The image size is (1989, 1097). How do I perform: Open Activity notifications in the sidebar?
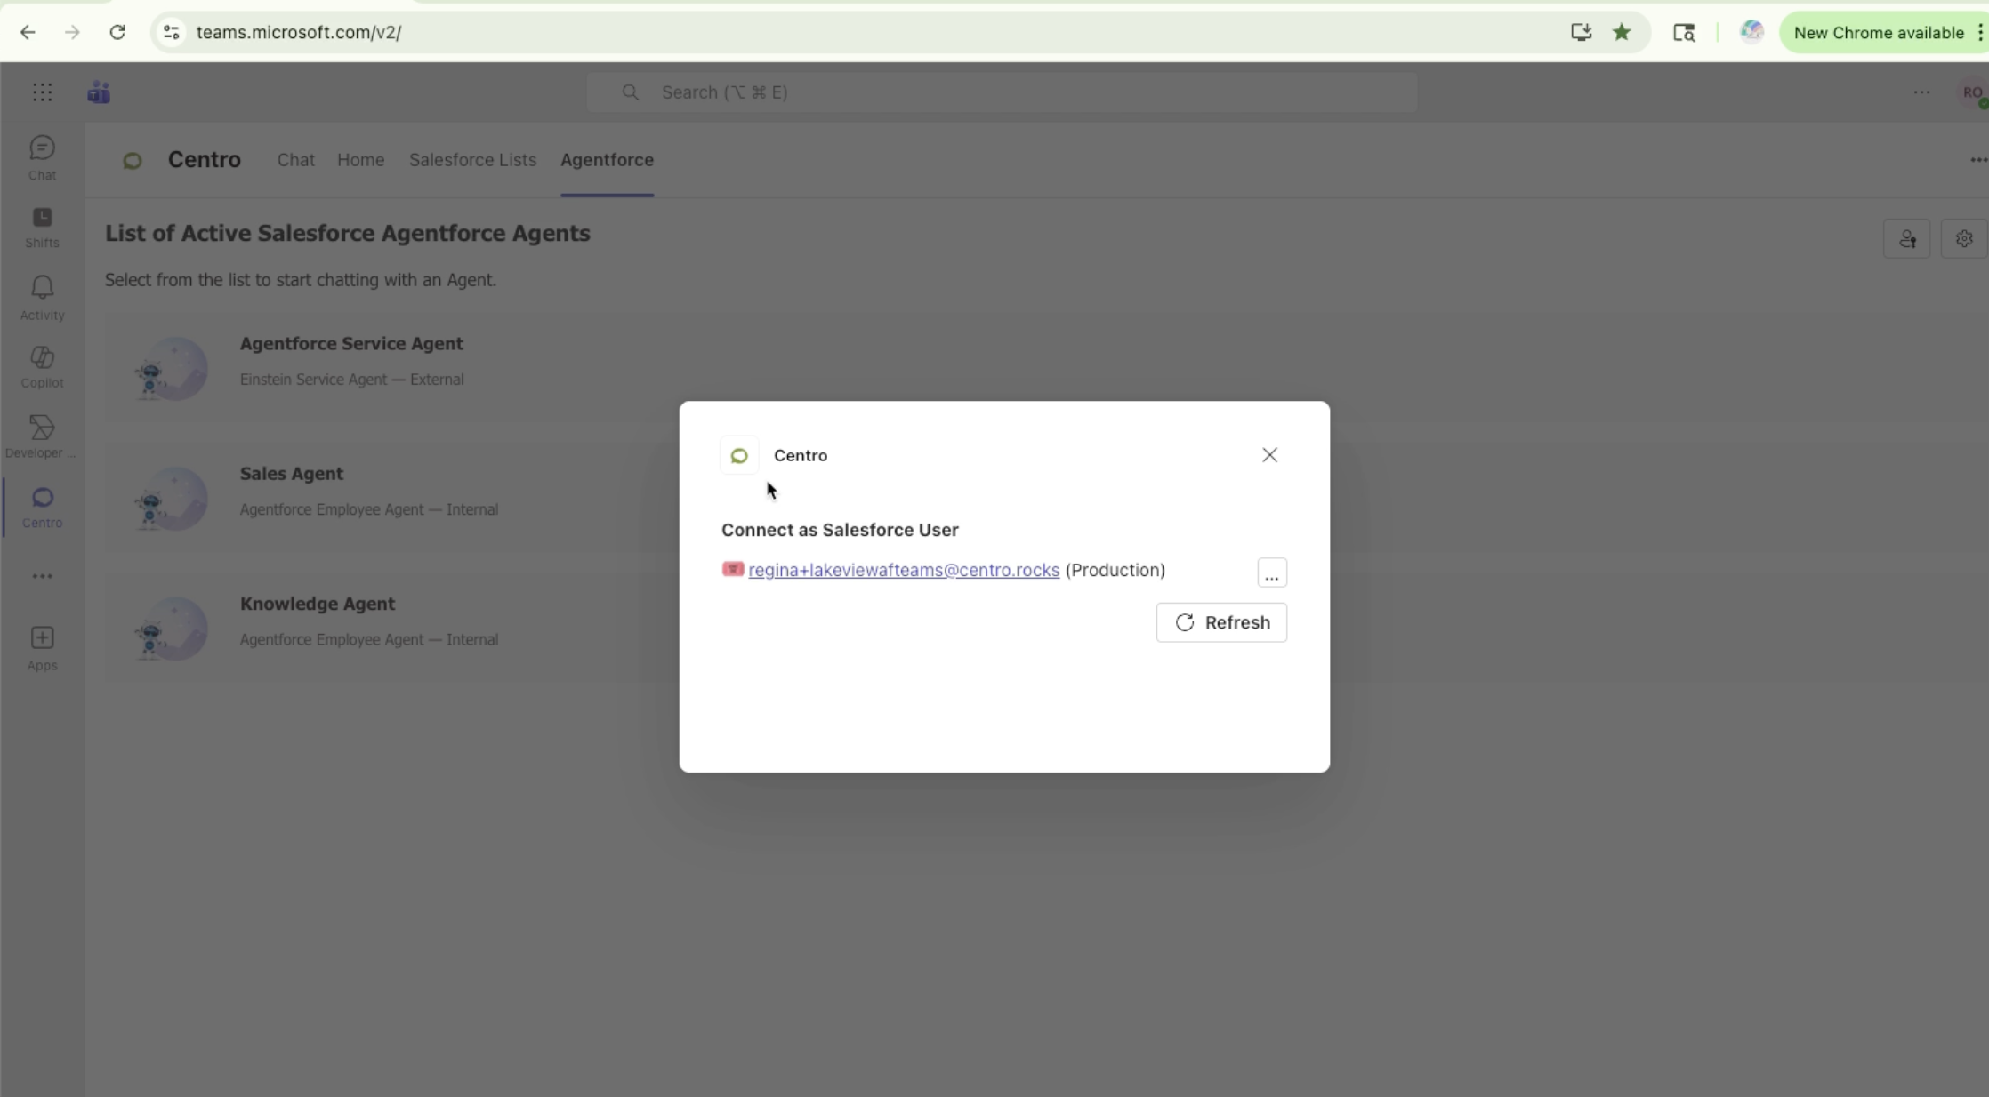(42, 298)
